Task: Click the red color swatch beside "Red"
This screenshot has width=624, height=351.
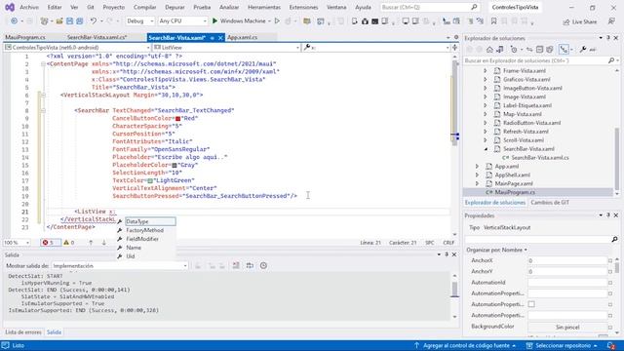Action: coord(177,119)
